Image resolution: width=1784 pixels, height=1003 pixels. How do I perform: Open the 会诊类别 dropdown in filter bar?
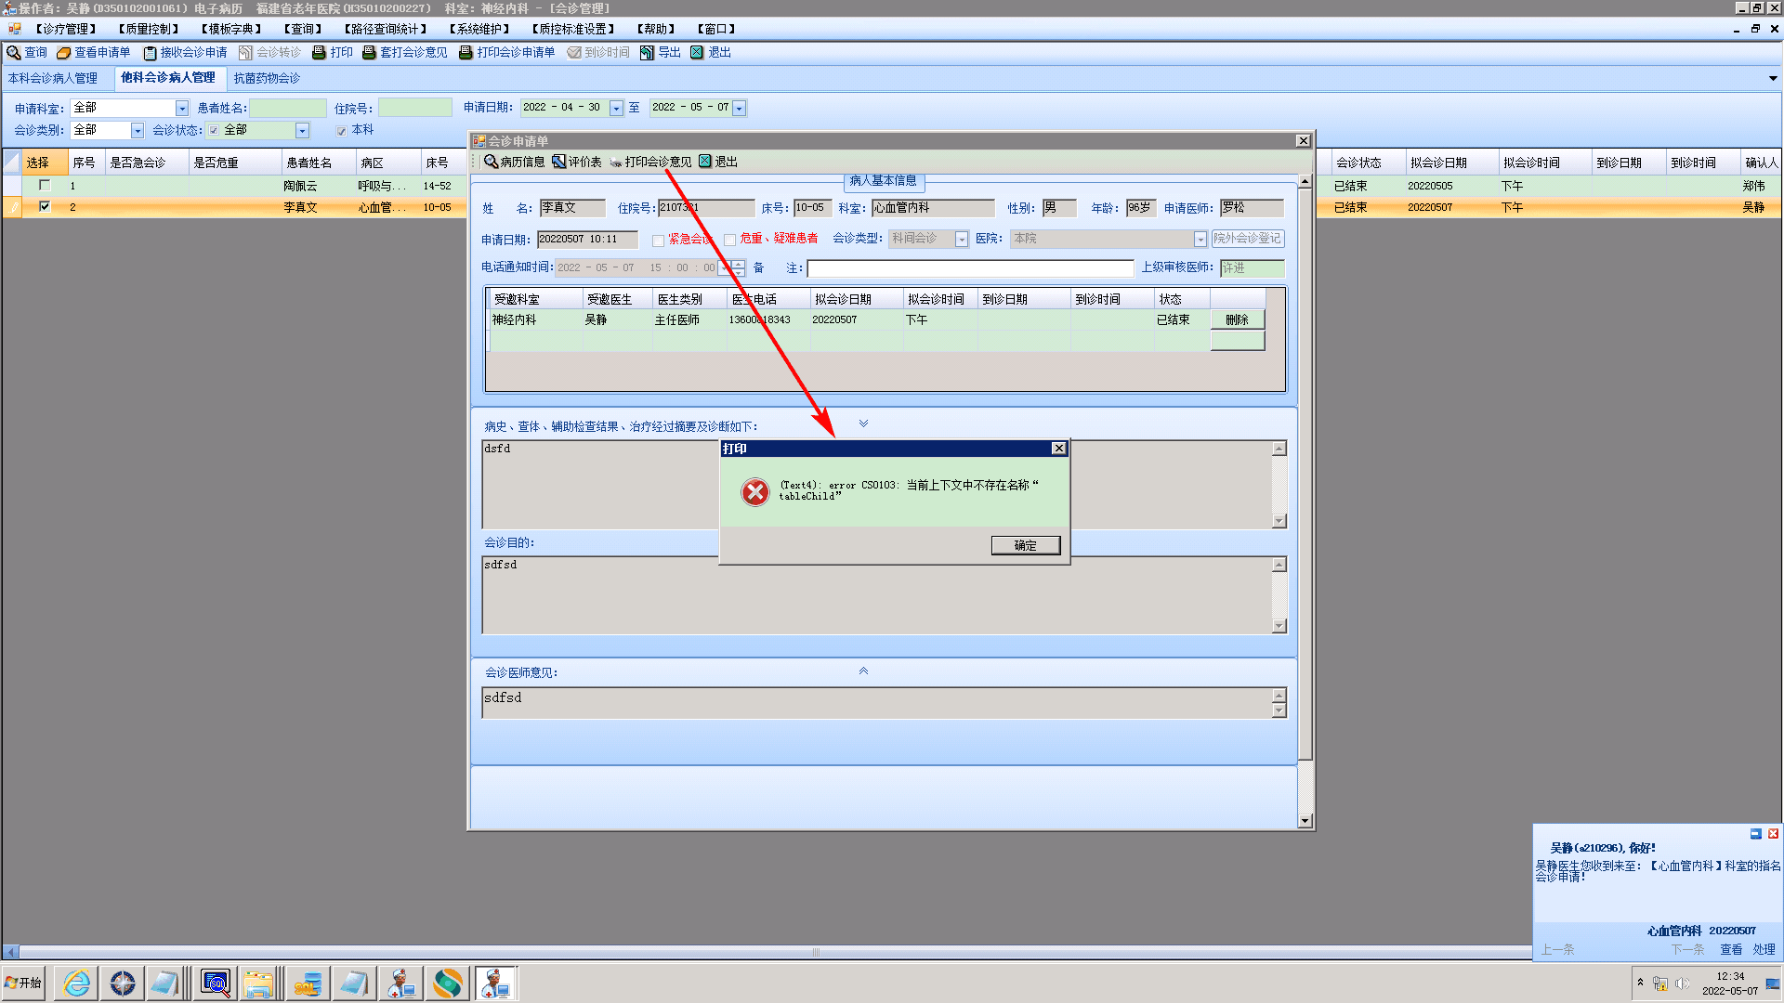tap(138, 131)
